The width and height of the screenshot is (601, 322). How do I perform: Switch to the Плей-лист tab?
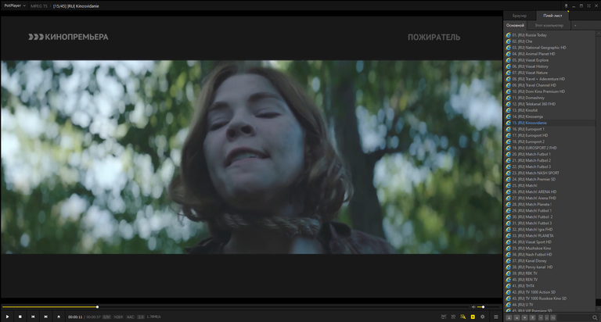pos(552,16)
